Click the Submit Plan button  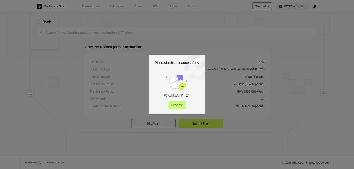point(201,123)
